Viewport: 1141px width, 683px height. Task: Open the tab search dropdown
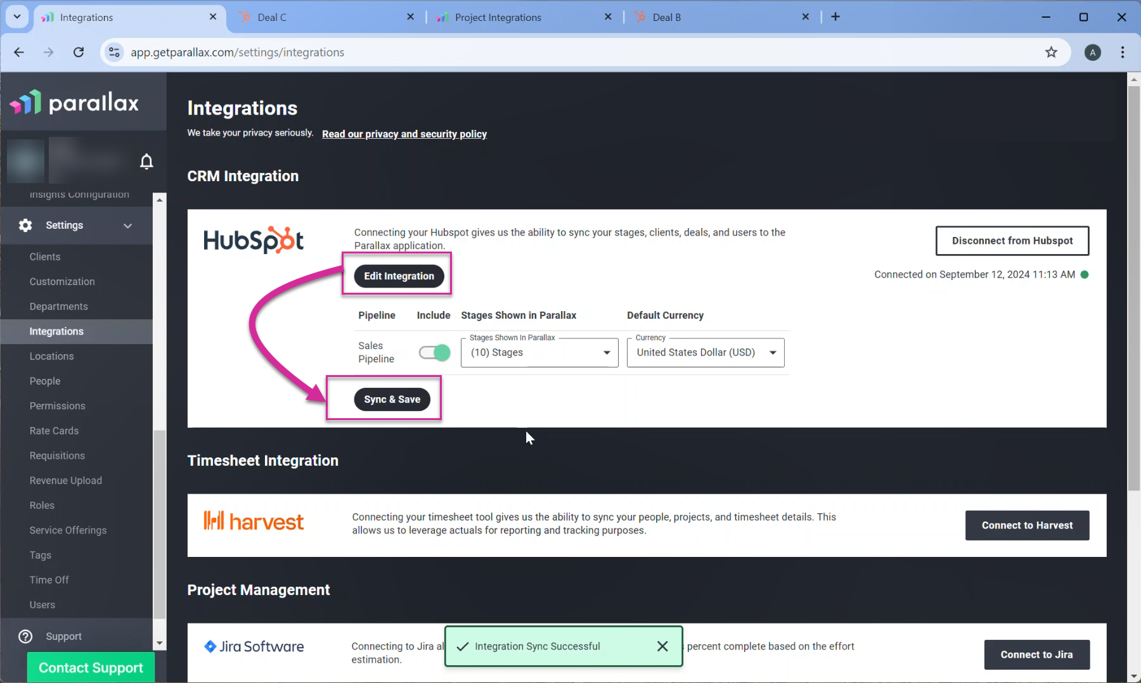pyautogui.click(x=17, y=17)
